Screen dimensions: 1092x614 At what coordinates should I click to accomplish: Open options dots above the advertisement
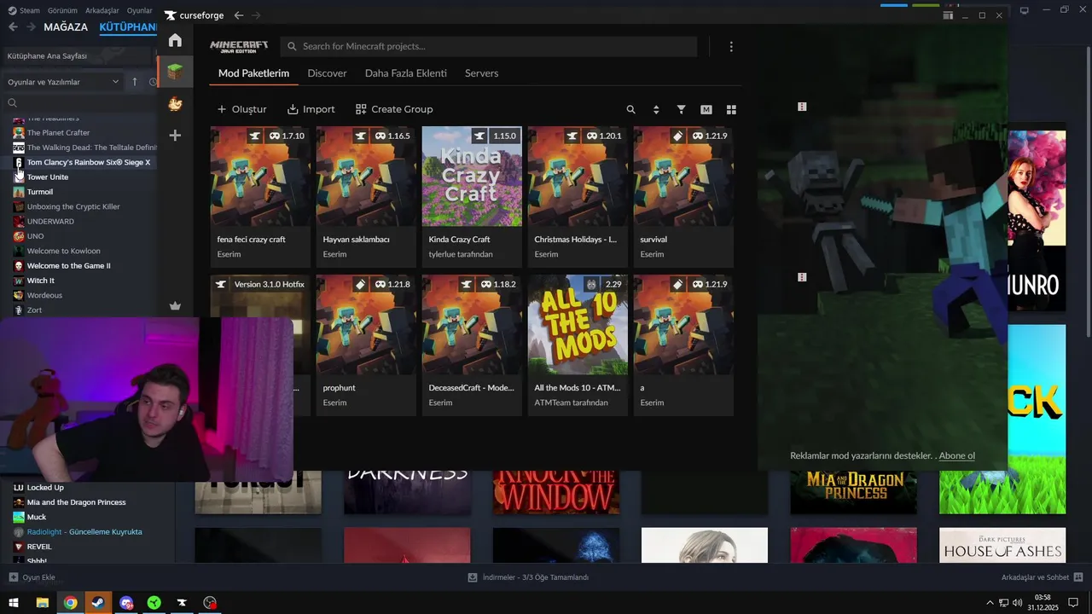[x=802, y=107]
